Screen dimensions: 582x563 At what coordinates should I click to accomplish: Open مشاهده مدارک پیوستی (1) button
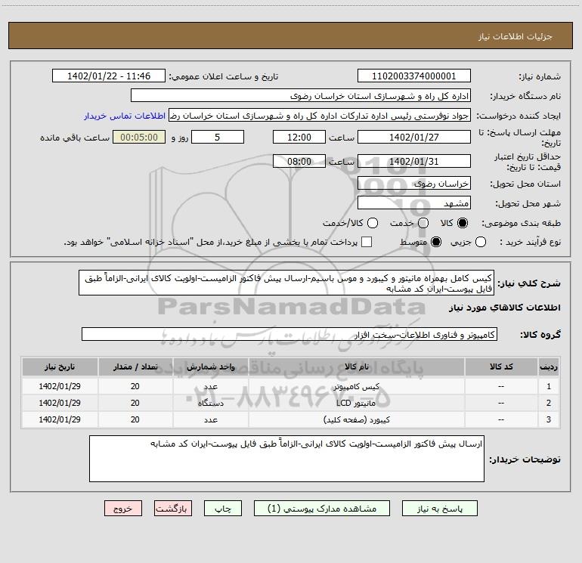322,509
